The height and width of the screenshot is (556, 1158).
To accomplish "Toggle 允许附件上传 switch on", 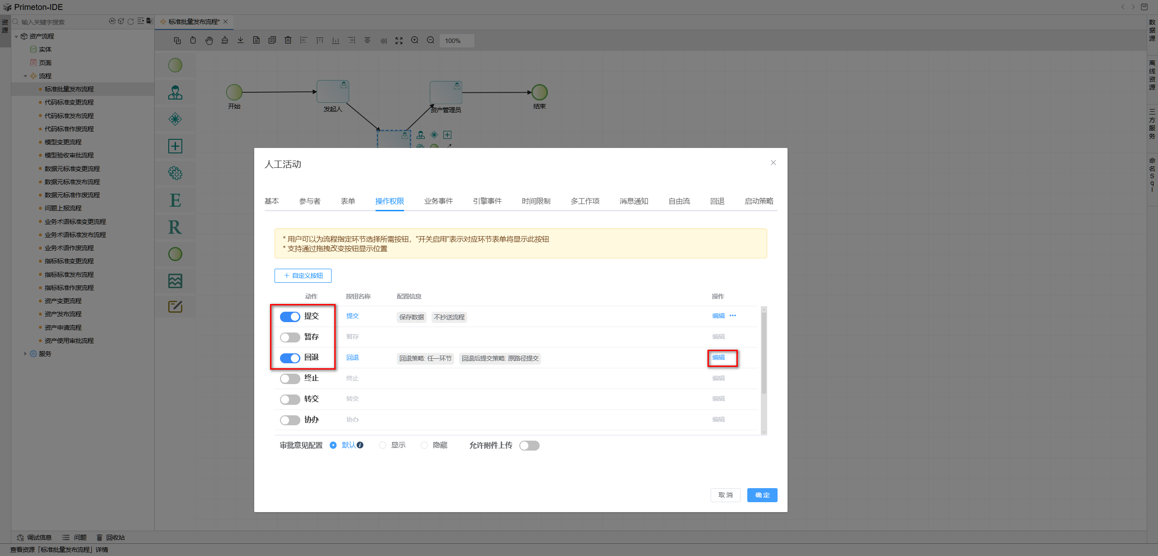I will click(529, 446).
